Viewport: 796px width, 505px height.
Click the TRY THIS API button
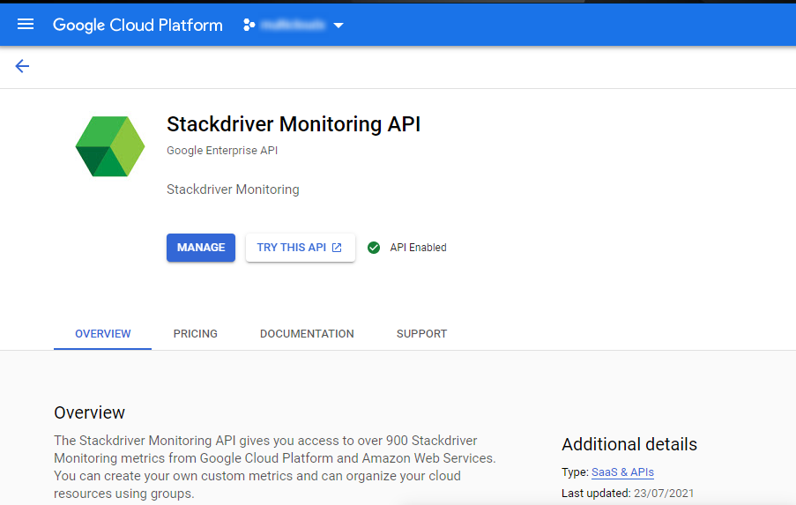coord(300,248)
